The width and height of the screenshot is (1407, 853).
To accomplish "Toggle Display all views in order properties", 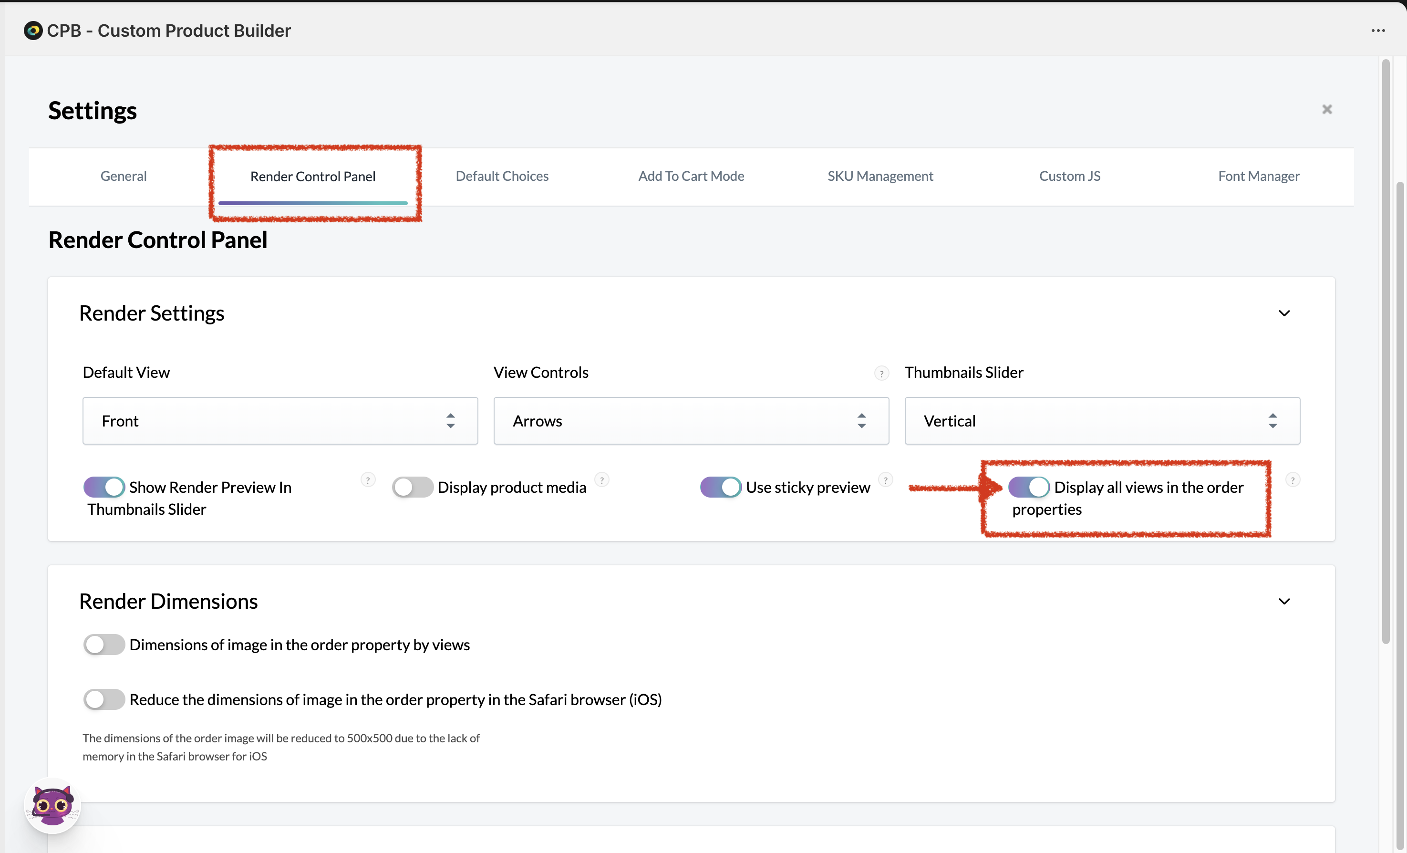I will [x=1029, y=488].
